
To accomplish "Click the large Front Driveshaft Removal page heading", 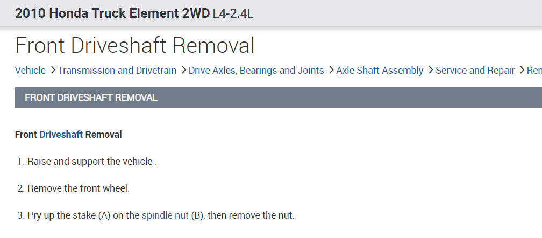I will (134, 45).
